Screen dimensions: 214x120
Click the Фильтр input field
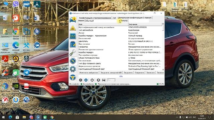coord(138,21)
